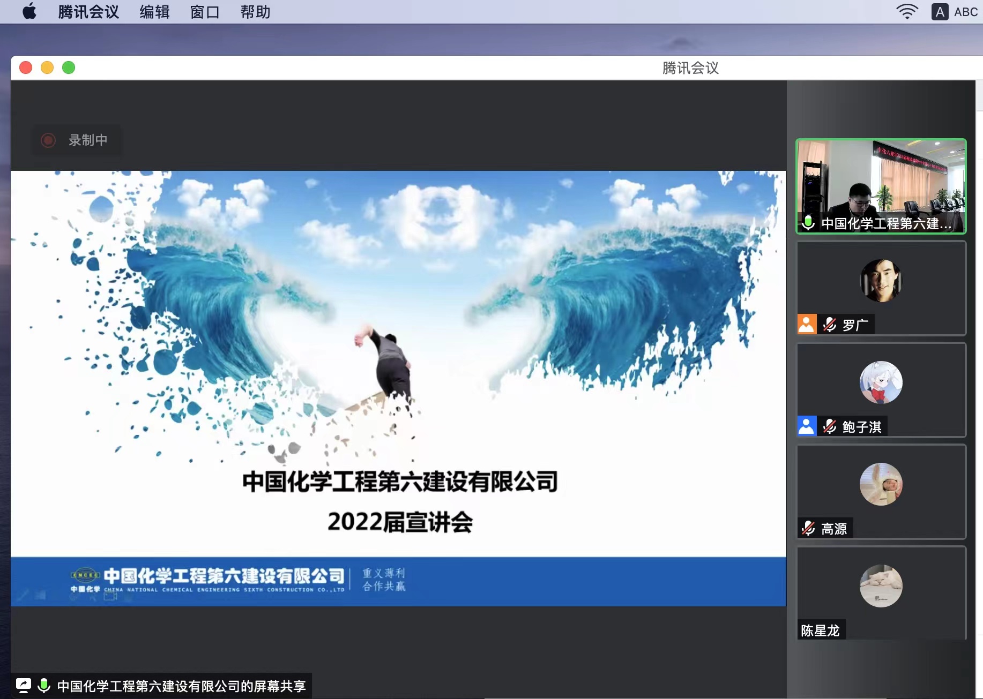
Task: Click the red recording indicator dot
Action: (x=48, y=140)
